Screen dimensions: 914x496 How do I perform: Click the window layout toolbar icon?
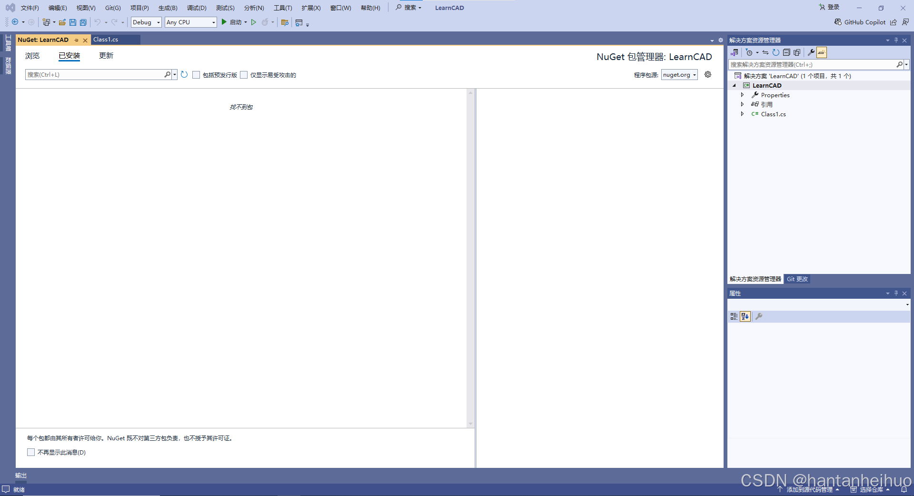pyautogui.click(x=299, y=22)
